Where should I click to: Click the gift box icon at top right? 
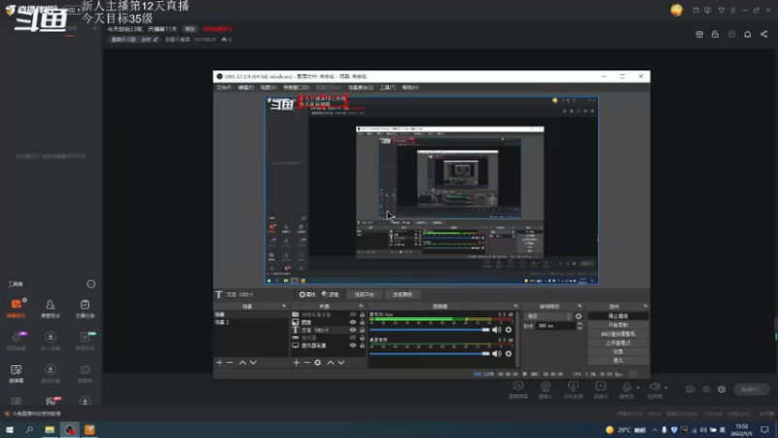(x=699, y=34)
